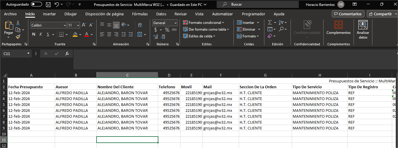Open the Fuente dialog launcher
The height and width of the screenshot is (148, 398).
94,44
